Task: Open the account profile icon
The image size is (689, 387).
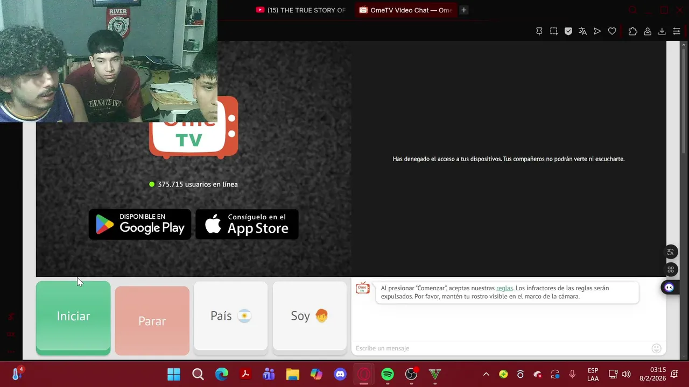Action: [x=648, y=32]
